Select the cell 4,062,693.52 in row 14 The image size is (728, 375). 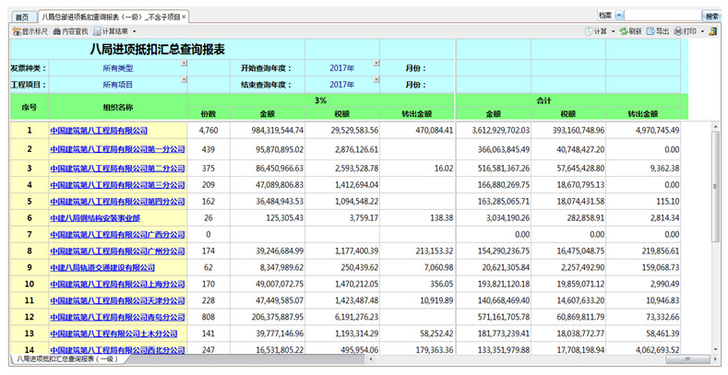pyautogui.click(x=643, y=350)
